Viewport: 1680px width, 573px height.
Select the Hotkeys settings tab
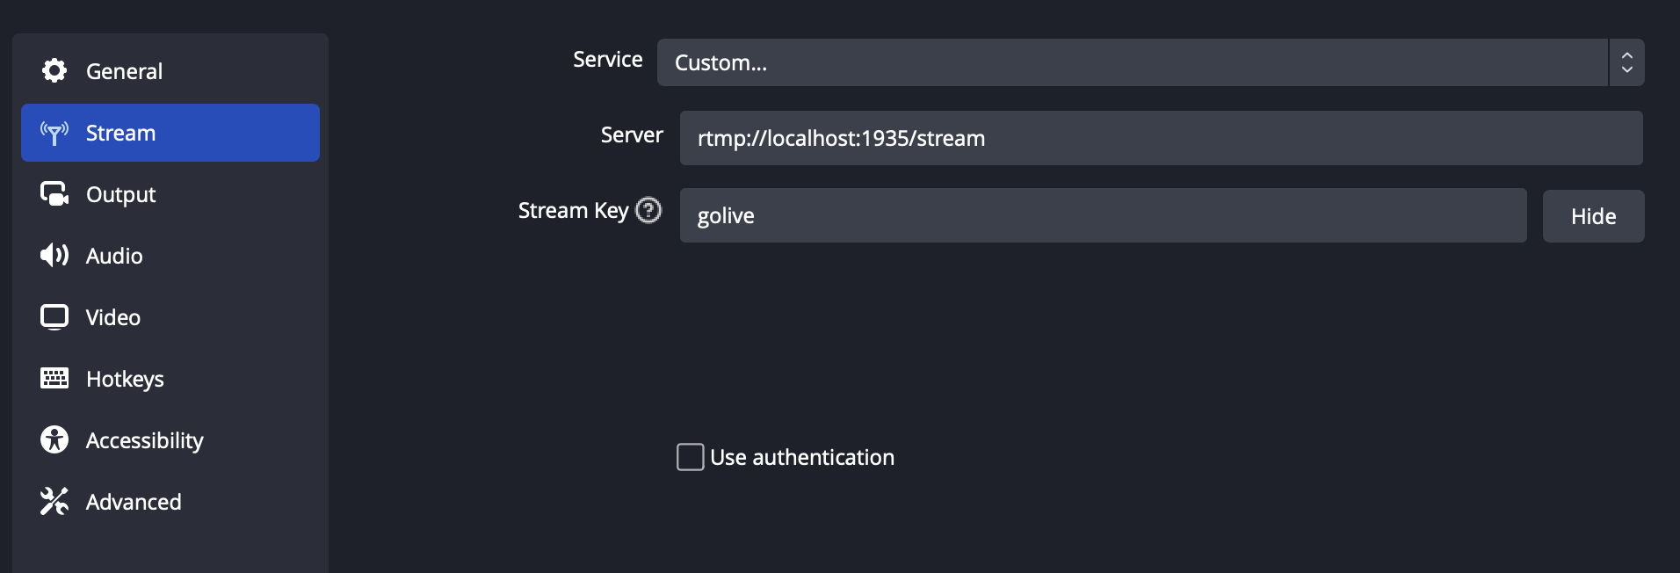coord(125,379)
